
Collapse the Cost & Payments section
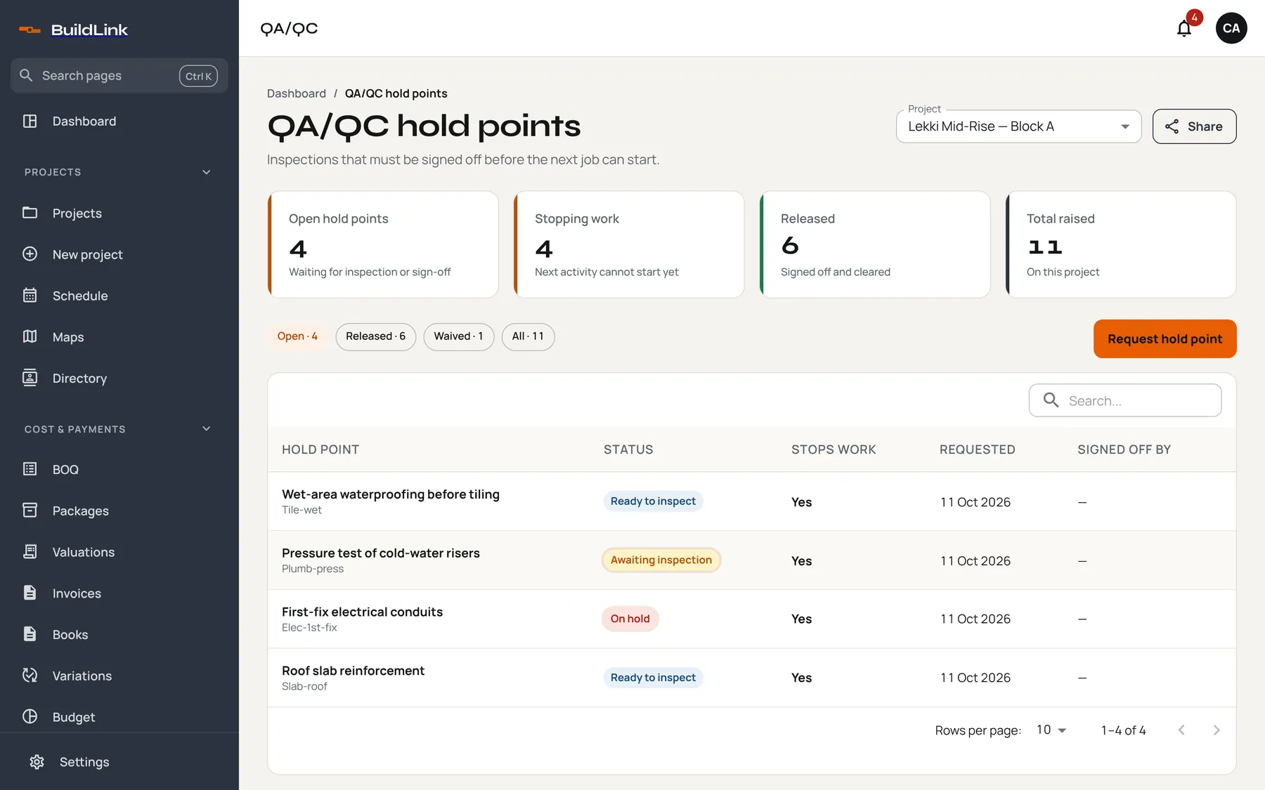207,429
